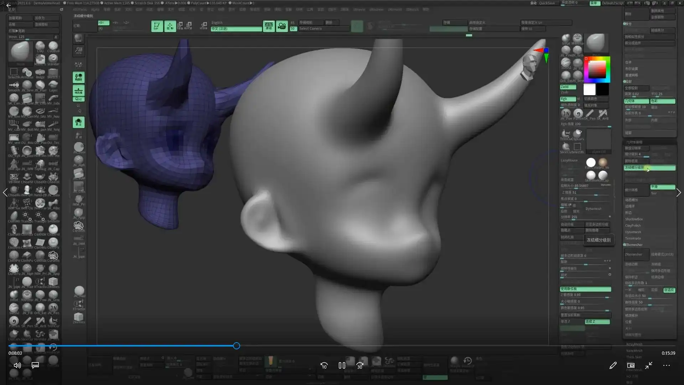The image size is (684, 385).
Task: Select the Clay brush icon
Action: click(x=40, y=46)
